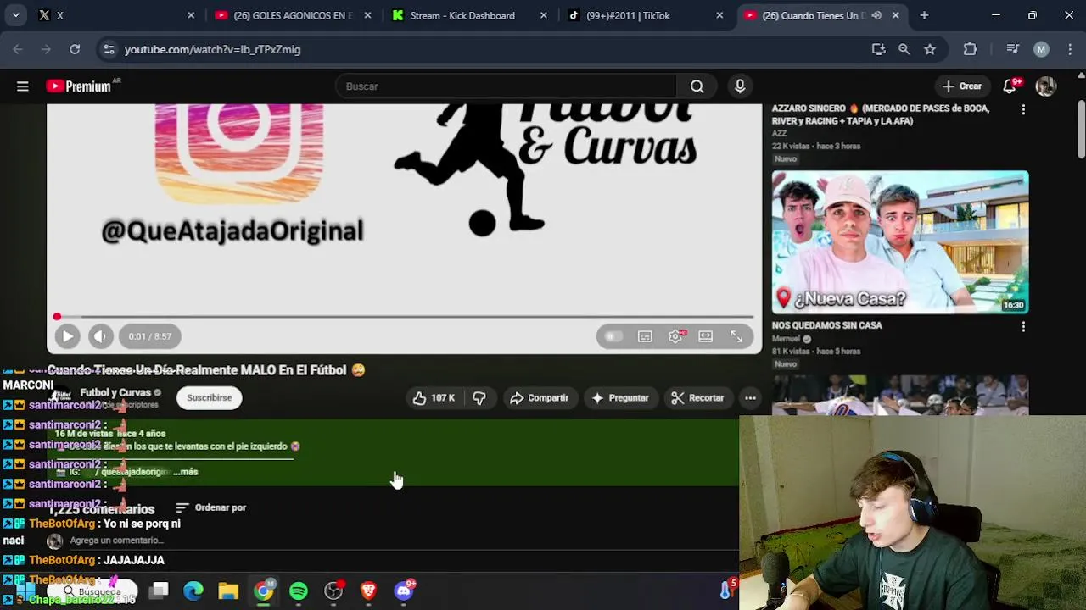The image size is (1086, 610).
Task: Open a new browser tab
Action: tap(924, 15)
